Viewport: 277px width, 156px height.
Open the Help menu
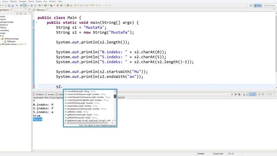(x=60, y=1)
